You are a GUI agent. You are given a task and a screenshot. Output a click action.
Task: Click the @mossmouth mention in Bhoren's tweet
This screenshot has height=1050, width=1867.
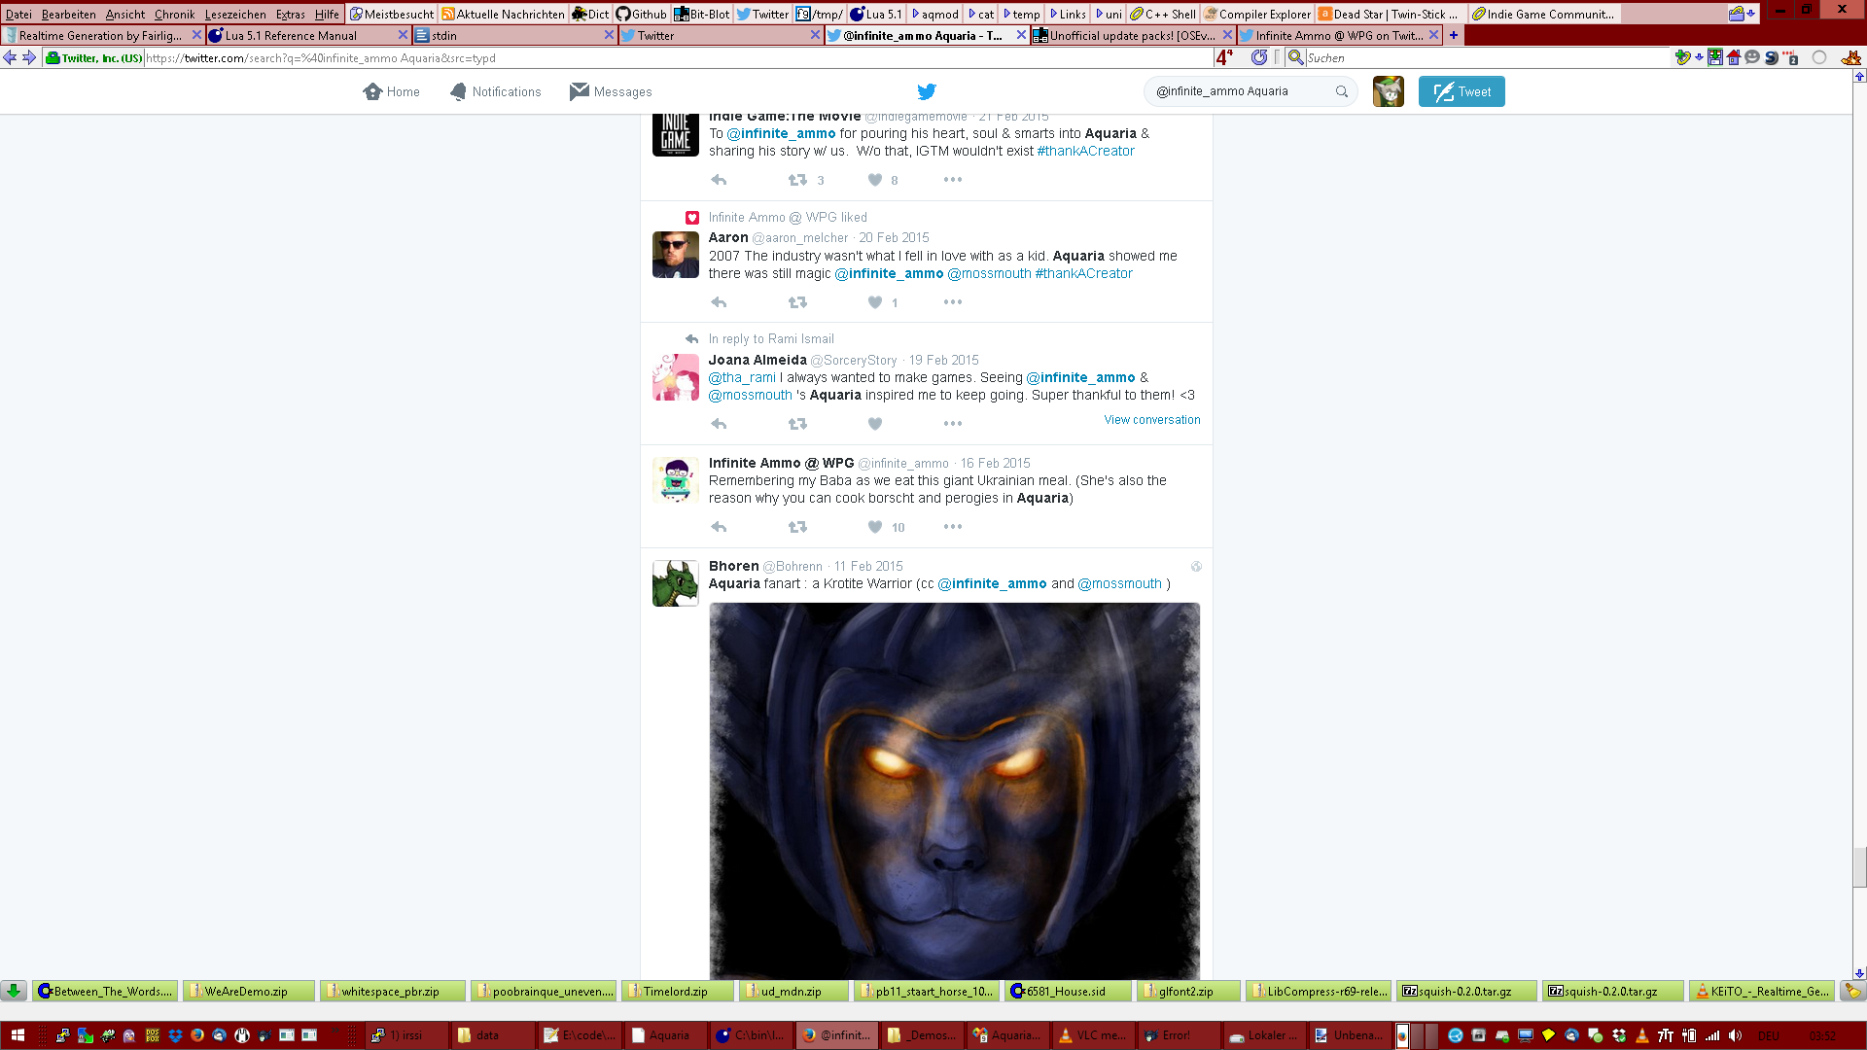1119,584
